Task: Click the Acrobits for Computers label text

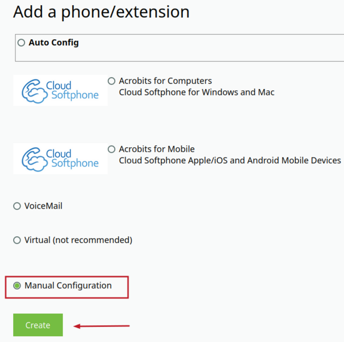Action: click(x=165, y=81)
